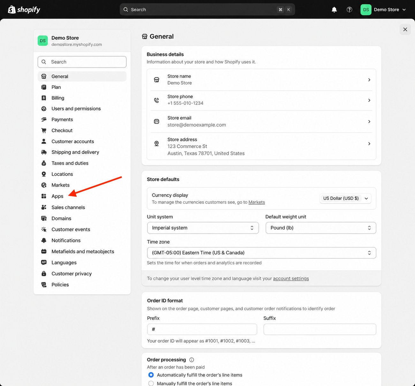Open the Unit system Imperial dropdown
This screenshot has width=415, height=386.
203,228
